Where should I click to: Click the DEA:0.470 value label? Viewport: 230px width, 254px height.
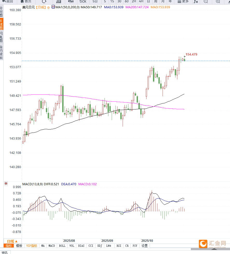(x=69, y=184)
